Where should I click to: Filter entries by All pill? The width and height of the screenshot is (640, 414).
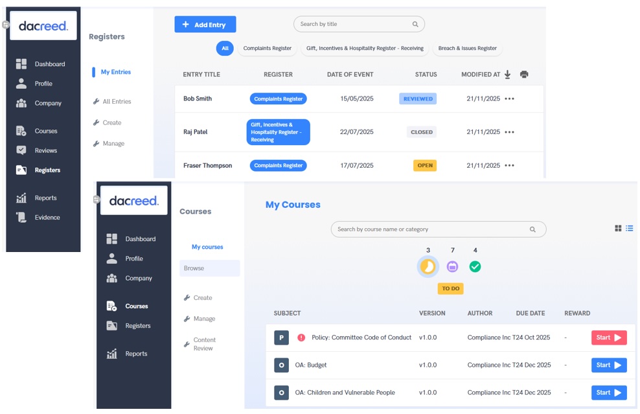(x=225, y=49)
